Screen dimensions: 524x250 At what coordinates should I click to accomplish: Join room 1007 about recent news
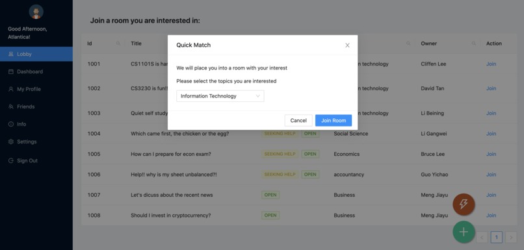(491, 195)
